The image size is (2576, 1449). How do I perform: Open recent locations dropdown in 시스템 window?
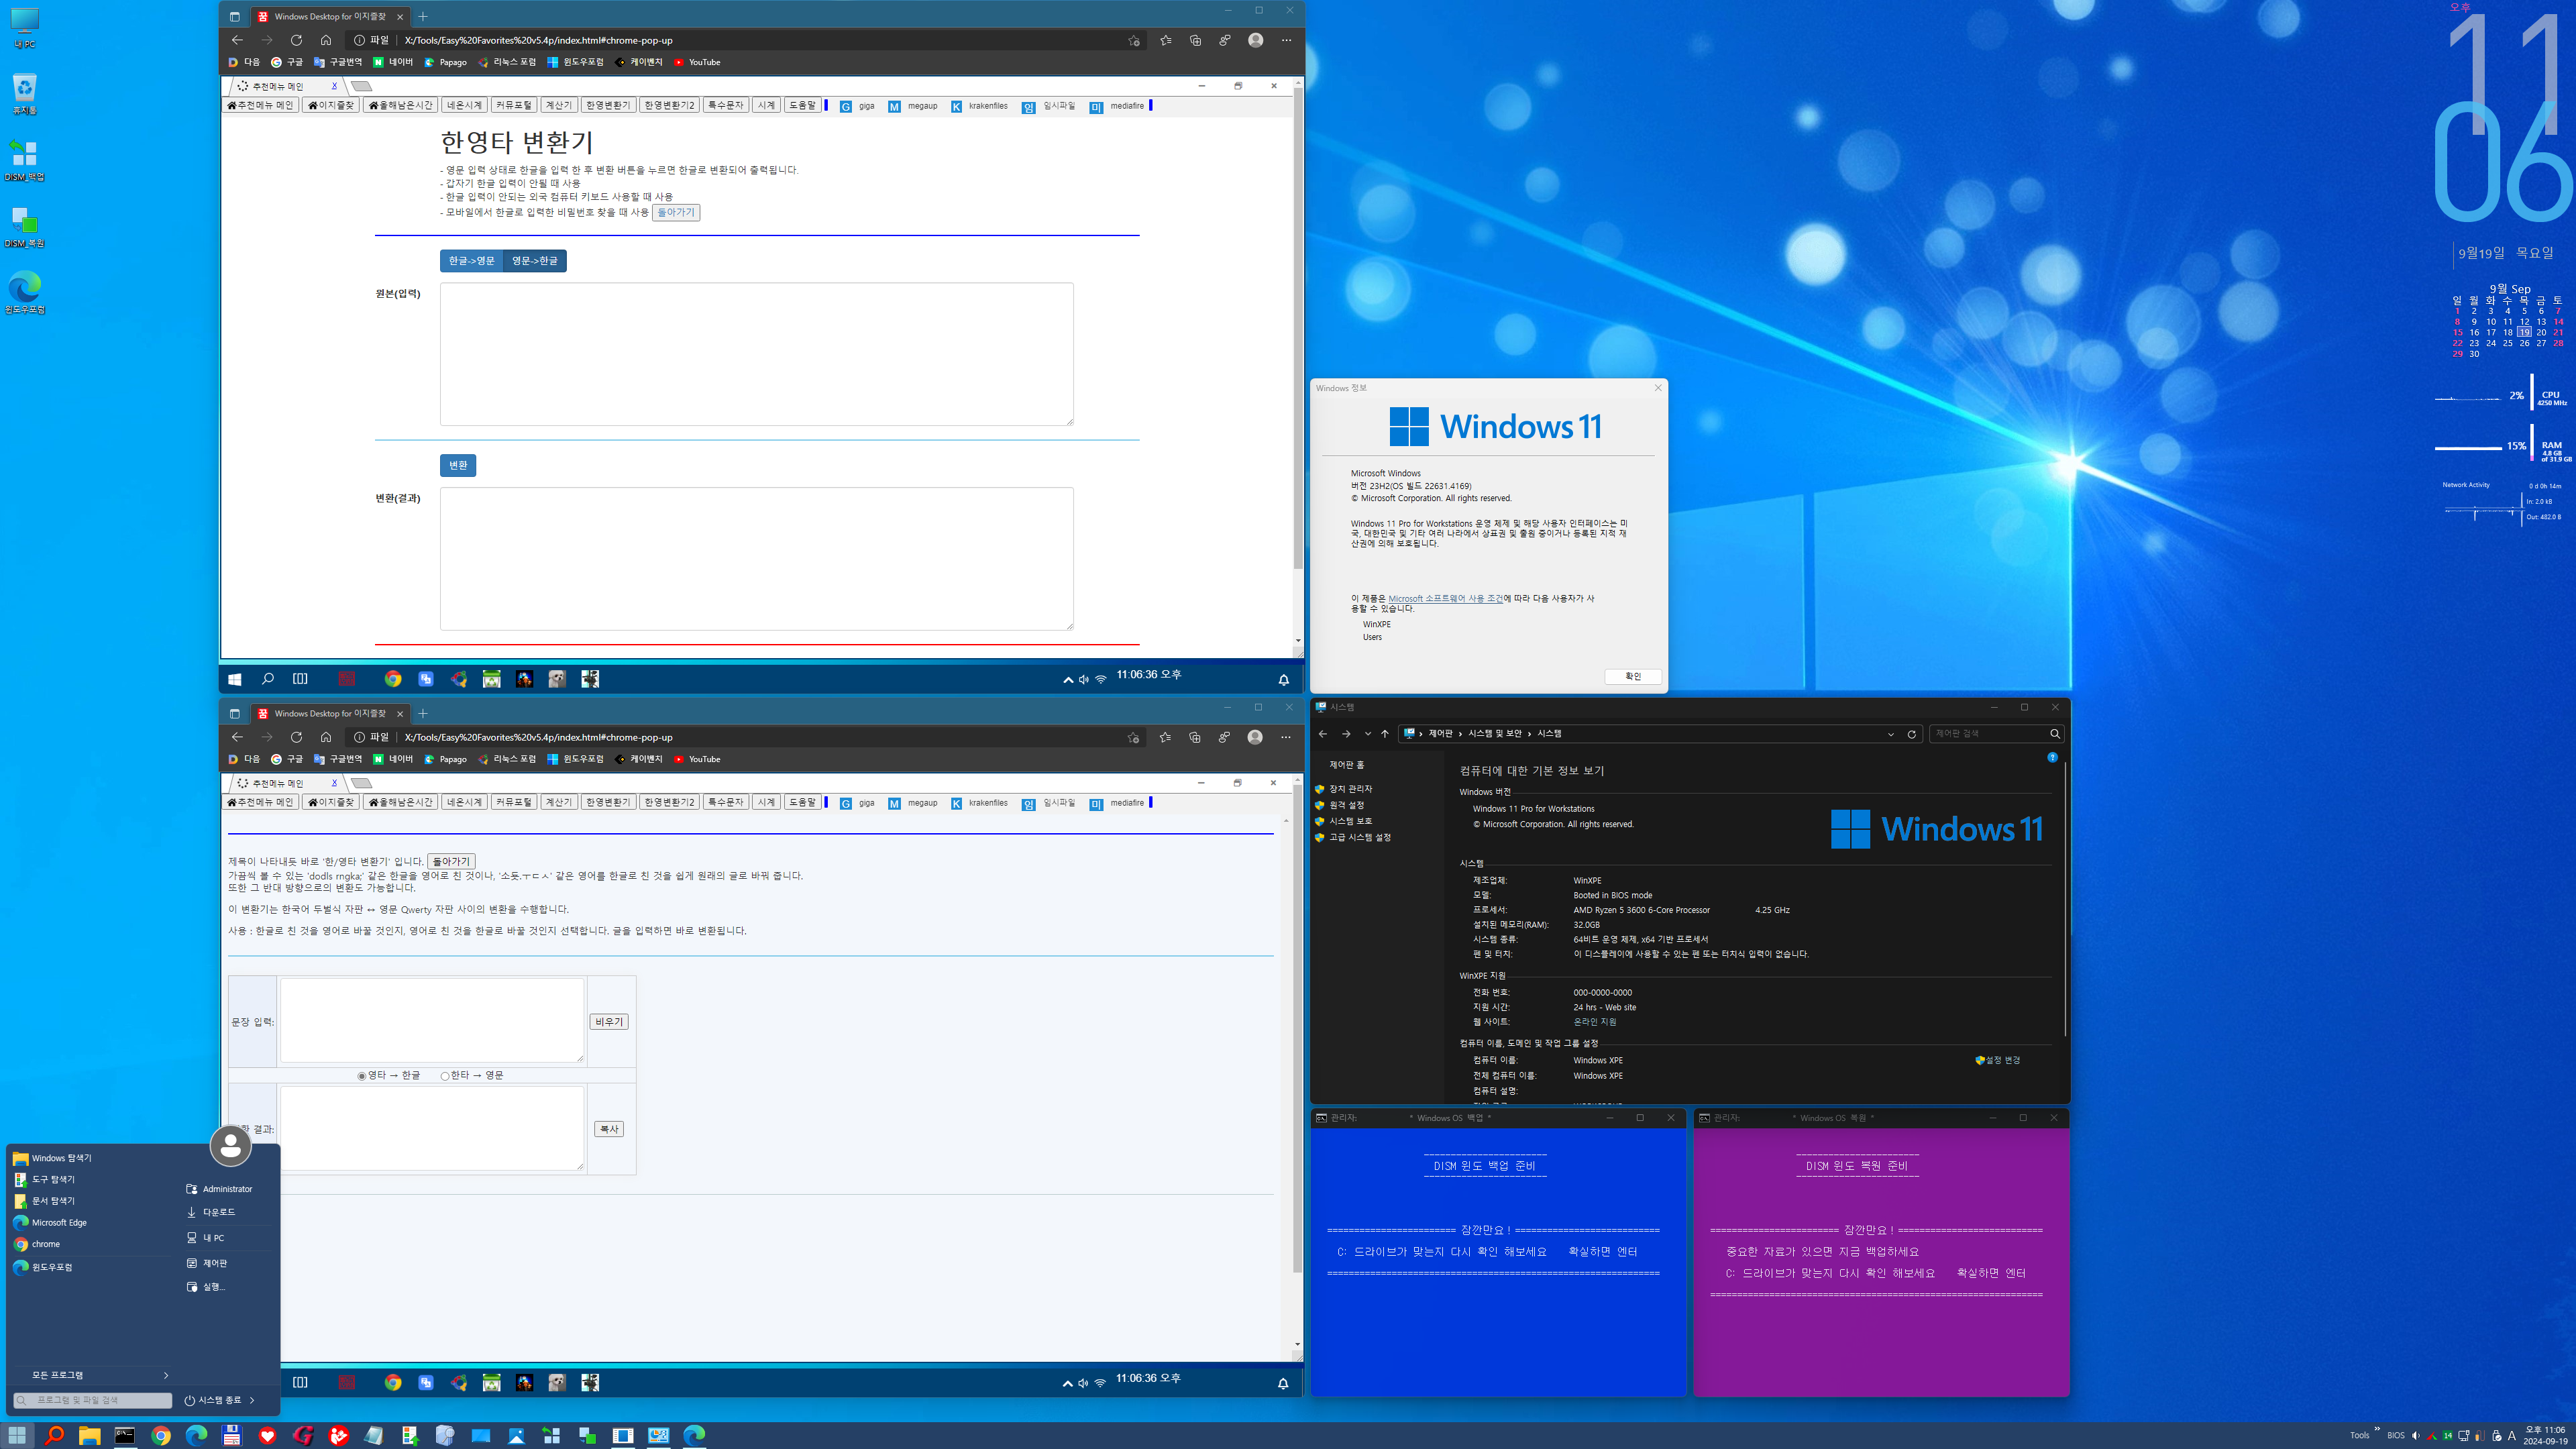point(1367,734)
